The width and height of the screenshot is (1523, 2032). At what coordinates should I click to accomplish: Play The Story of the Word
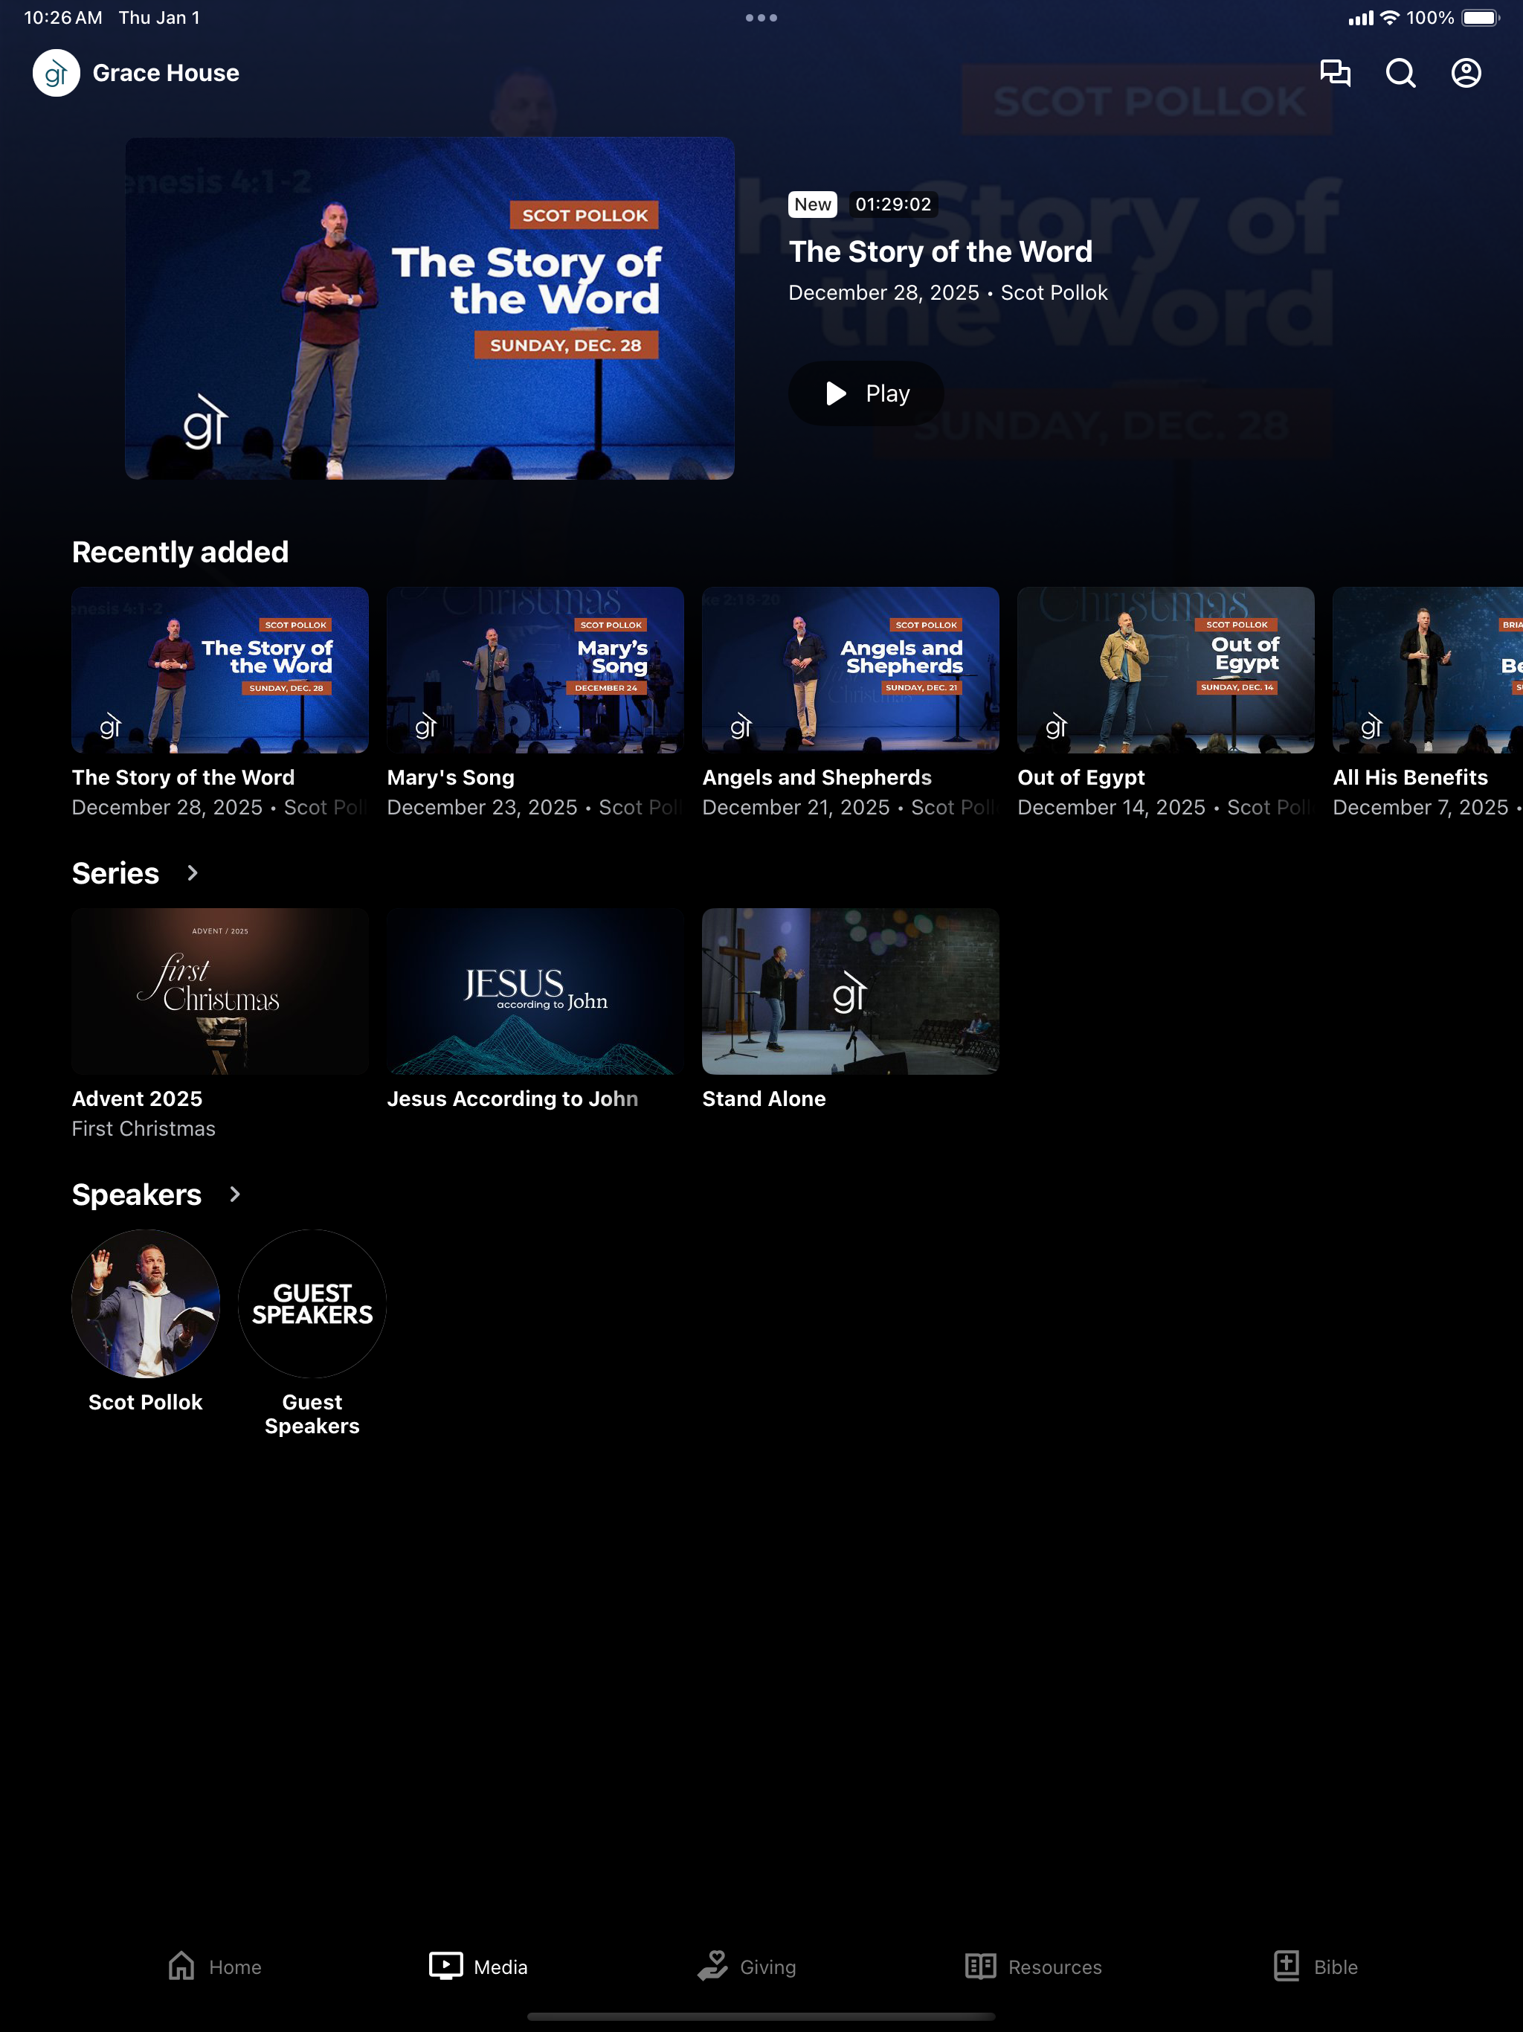point(866,393)
